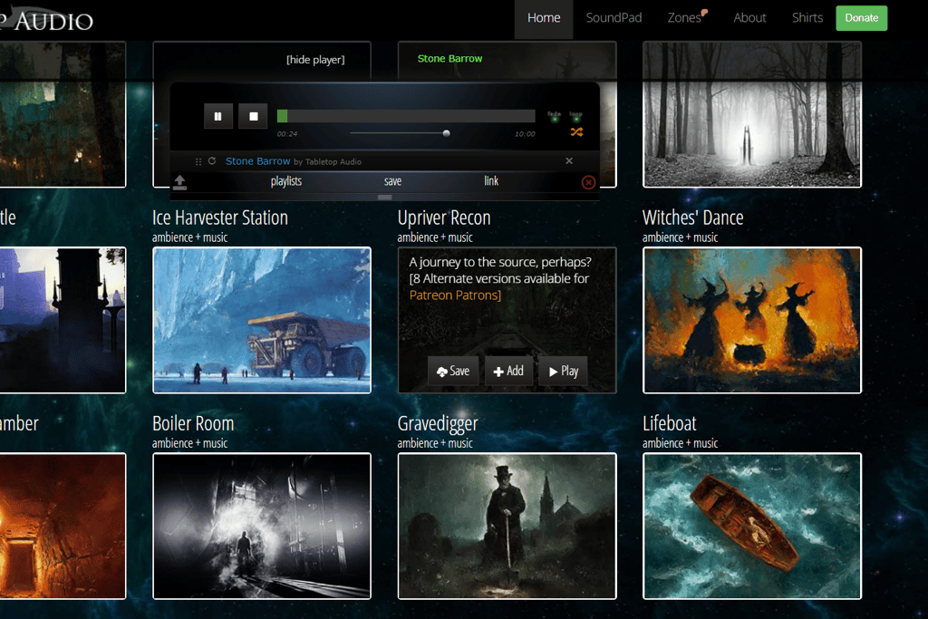The width and height of the screenshot is (928, 619).
Task: Click the 10:00 total duration label
Action: coord(525,134)
